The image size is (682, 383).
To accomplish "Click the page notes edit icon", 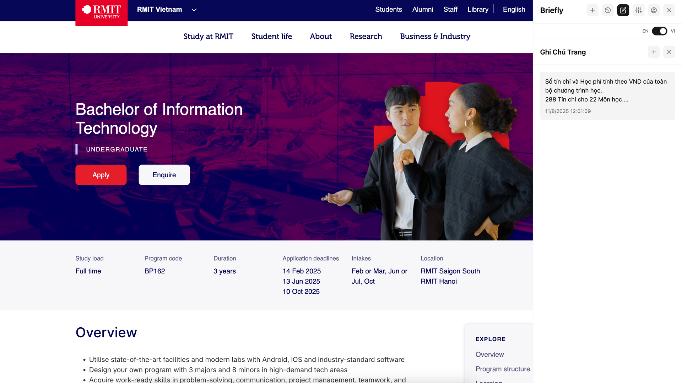I will [x=623, y=10].
